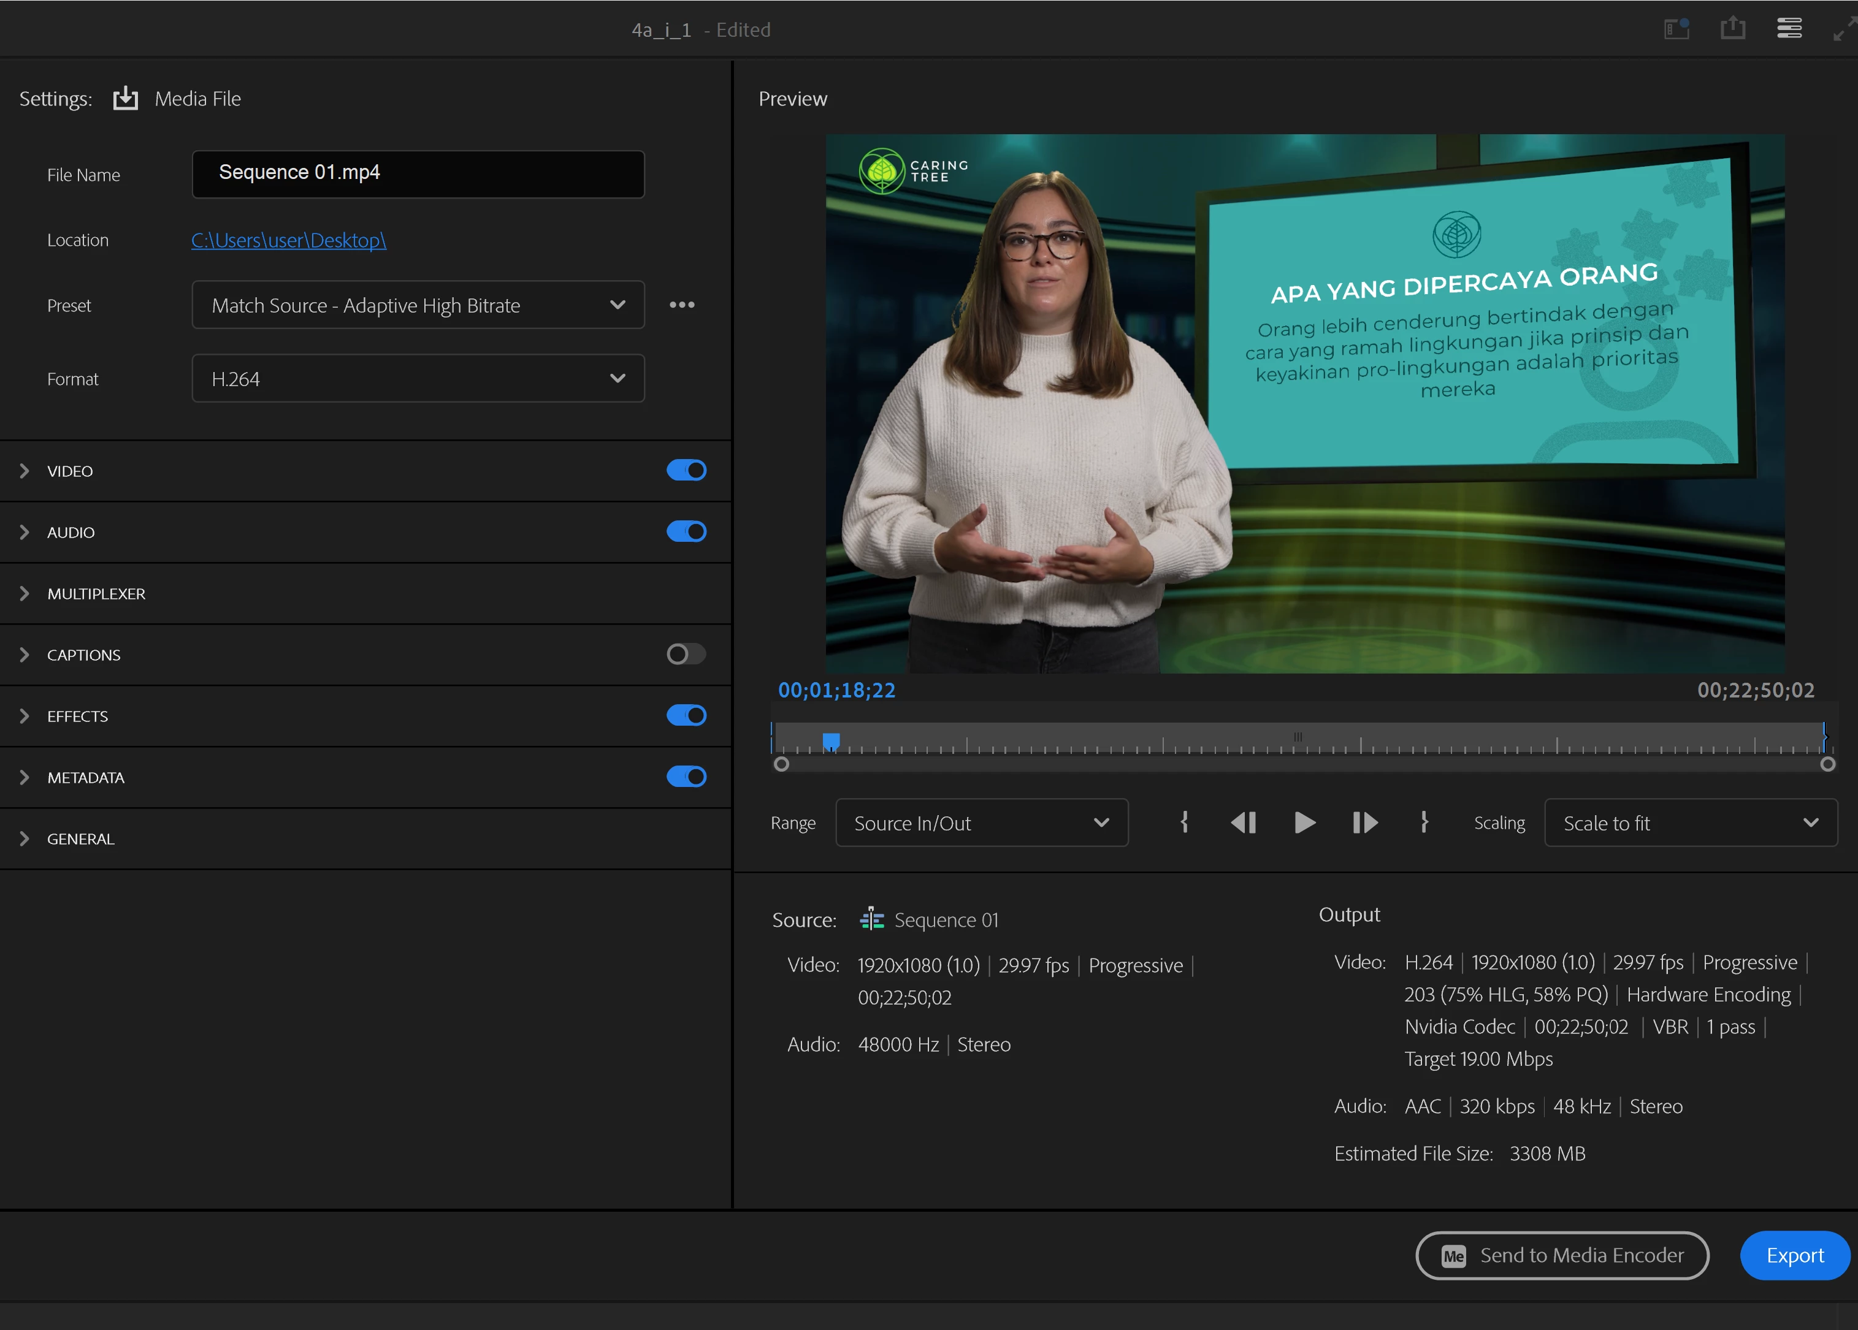Step forward one frame in preview
Screen dimensions: 1858x1330
point(1365,823)
